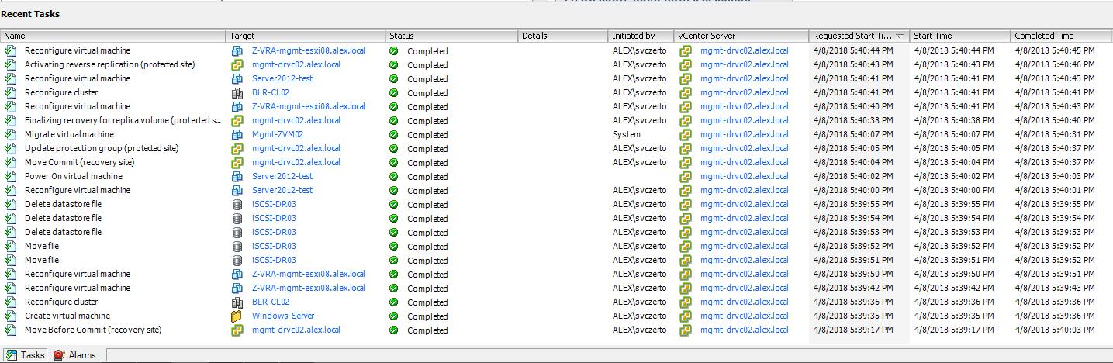Select the Move Before Commit (recovery site) task
Image resolution: width=1113 pixels, height=363 pixels.
coord(92,330)
